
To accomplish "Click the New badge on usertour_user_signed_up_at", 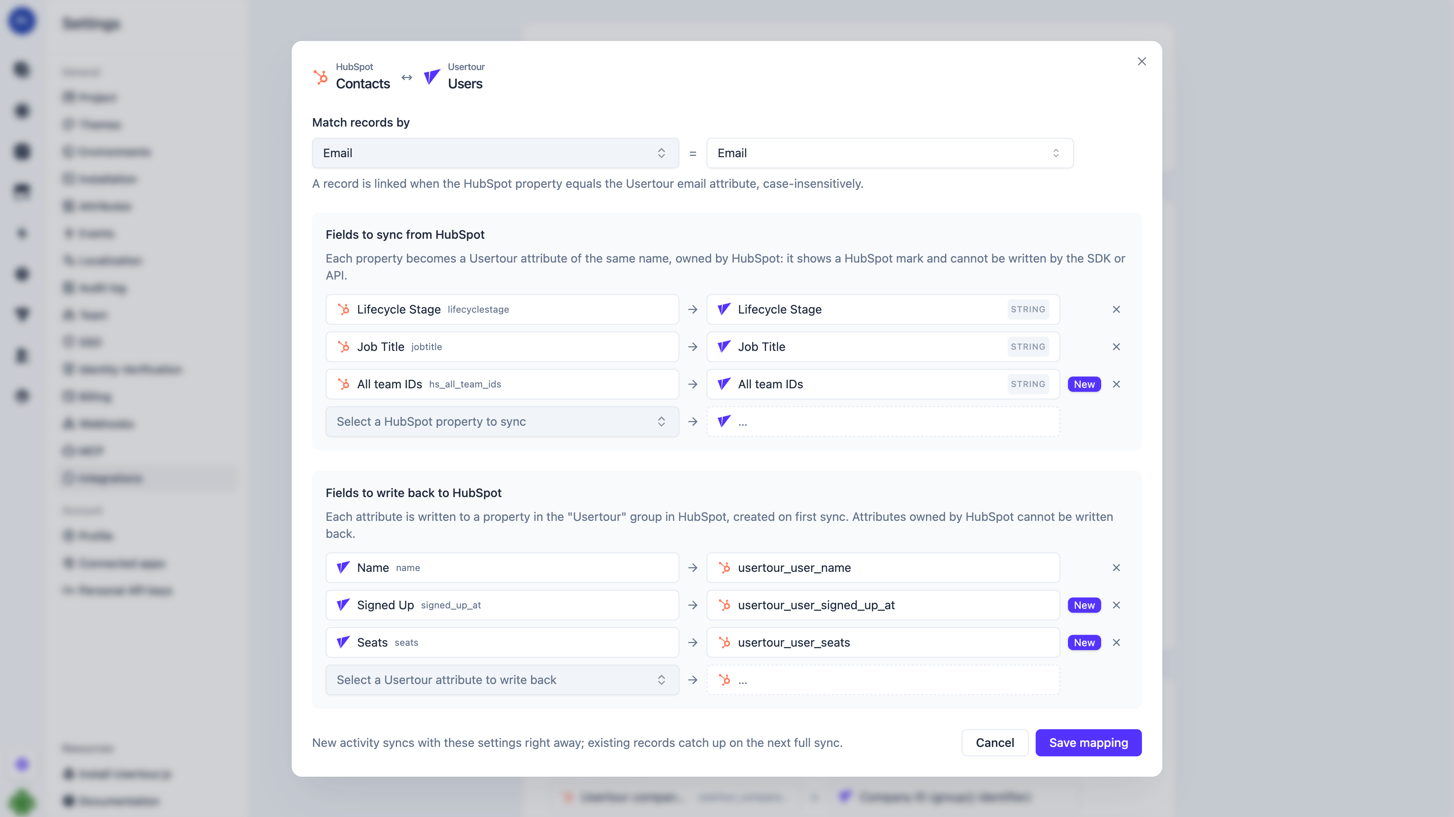I will point(1084,605).
